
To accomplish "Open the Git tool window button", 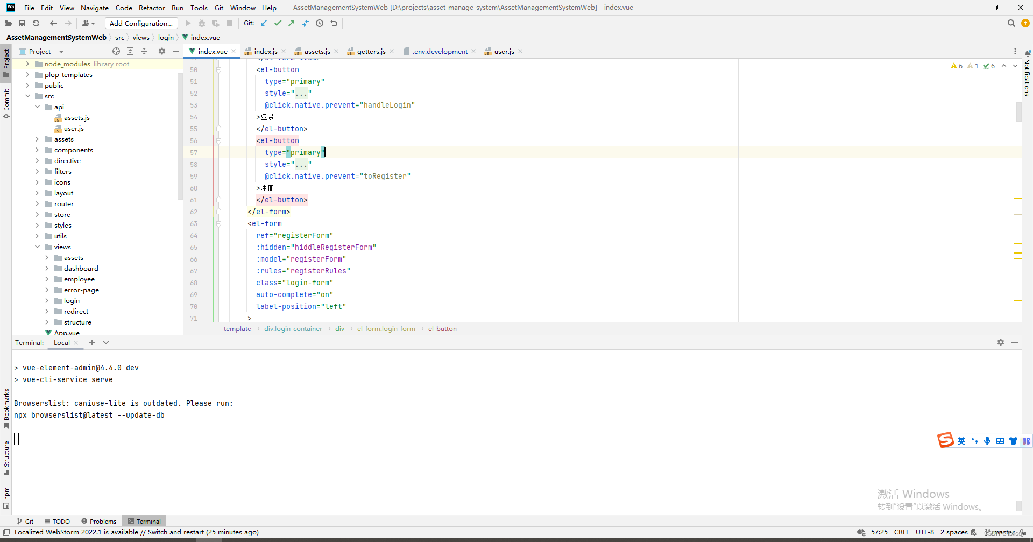I will (25, 521).
